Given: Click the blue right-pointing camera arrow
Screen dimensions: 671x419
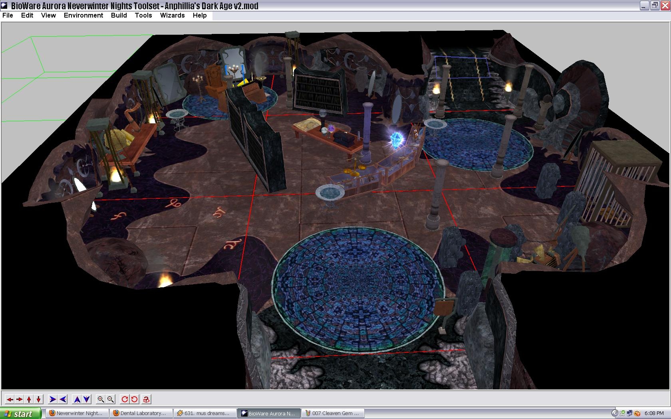Looking at the screenshot, I should [52, 399].
